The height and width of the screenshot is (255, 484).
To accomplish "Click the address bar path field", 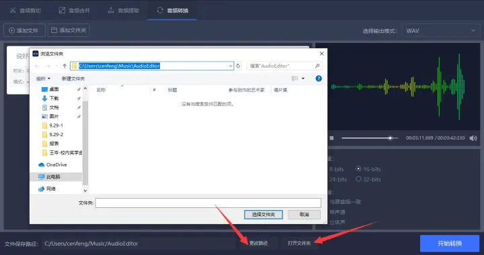I will point(152,66).
